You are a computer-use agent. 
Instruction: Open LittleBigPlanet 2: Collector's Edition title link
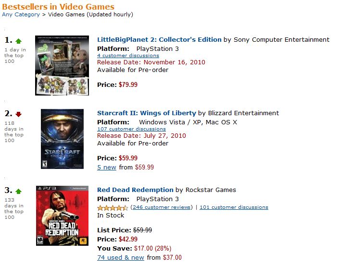click(x=159, y=40)
